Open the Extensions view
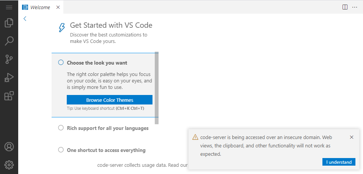 pyautogui.click(x=9, y=96)
